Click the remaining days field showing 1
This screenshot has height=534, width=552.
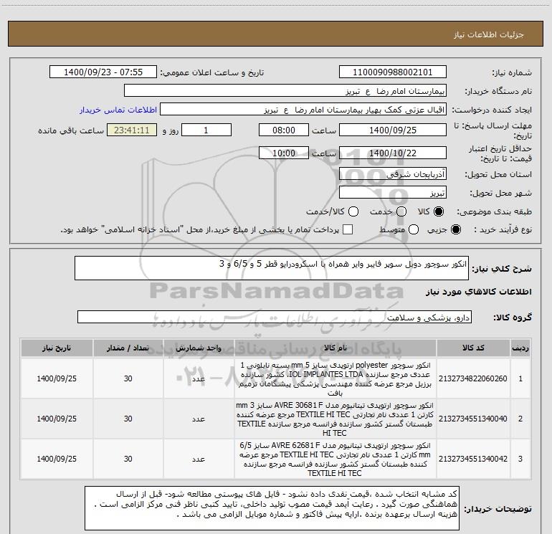206,130
